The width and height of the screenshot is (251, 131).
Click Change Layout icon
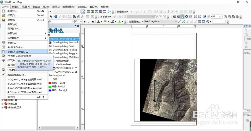233,17
